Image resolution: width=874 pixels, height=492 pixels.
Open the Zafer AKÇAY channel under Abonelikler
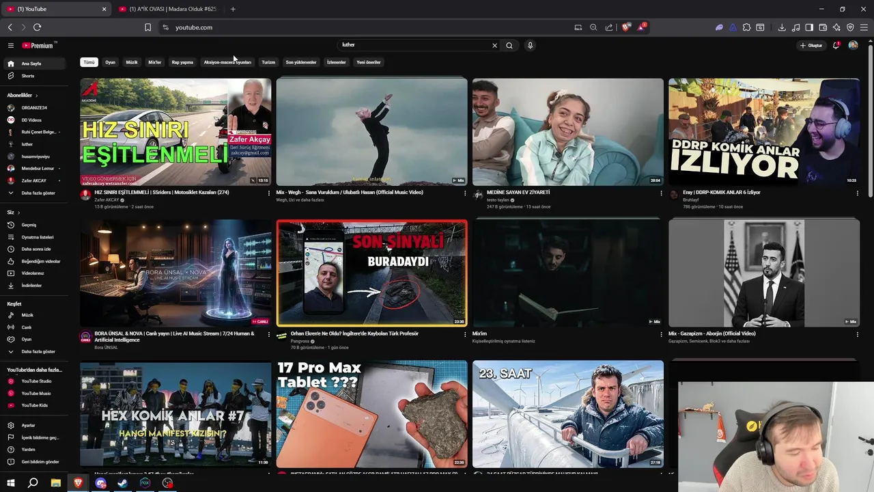(x=33, y=180)
